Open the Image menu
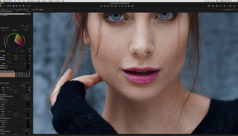Viewport: 238px width, 136px height. tap(38, 1)
